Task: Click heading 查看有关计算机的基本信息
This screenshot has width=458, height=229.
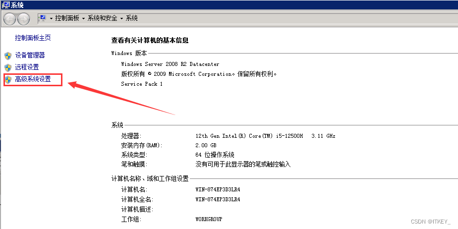Action: pos(150,40)
